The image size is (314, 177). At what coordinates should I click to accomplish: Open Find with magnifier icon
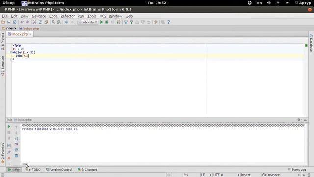pos(53,22)
